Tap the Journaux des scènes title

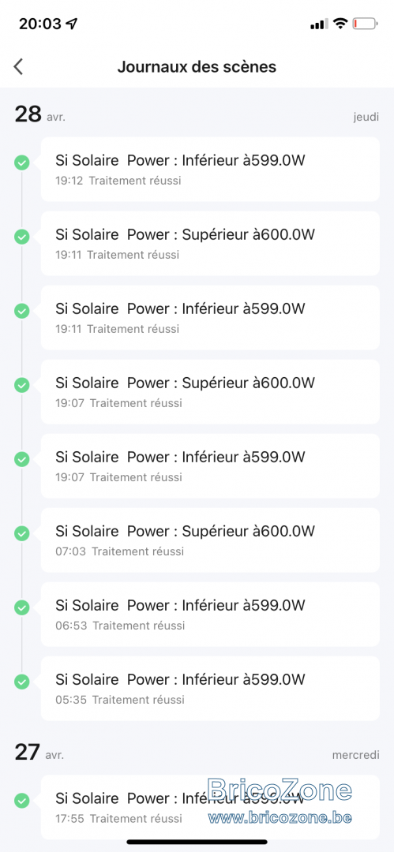coord(197,67)
